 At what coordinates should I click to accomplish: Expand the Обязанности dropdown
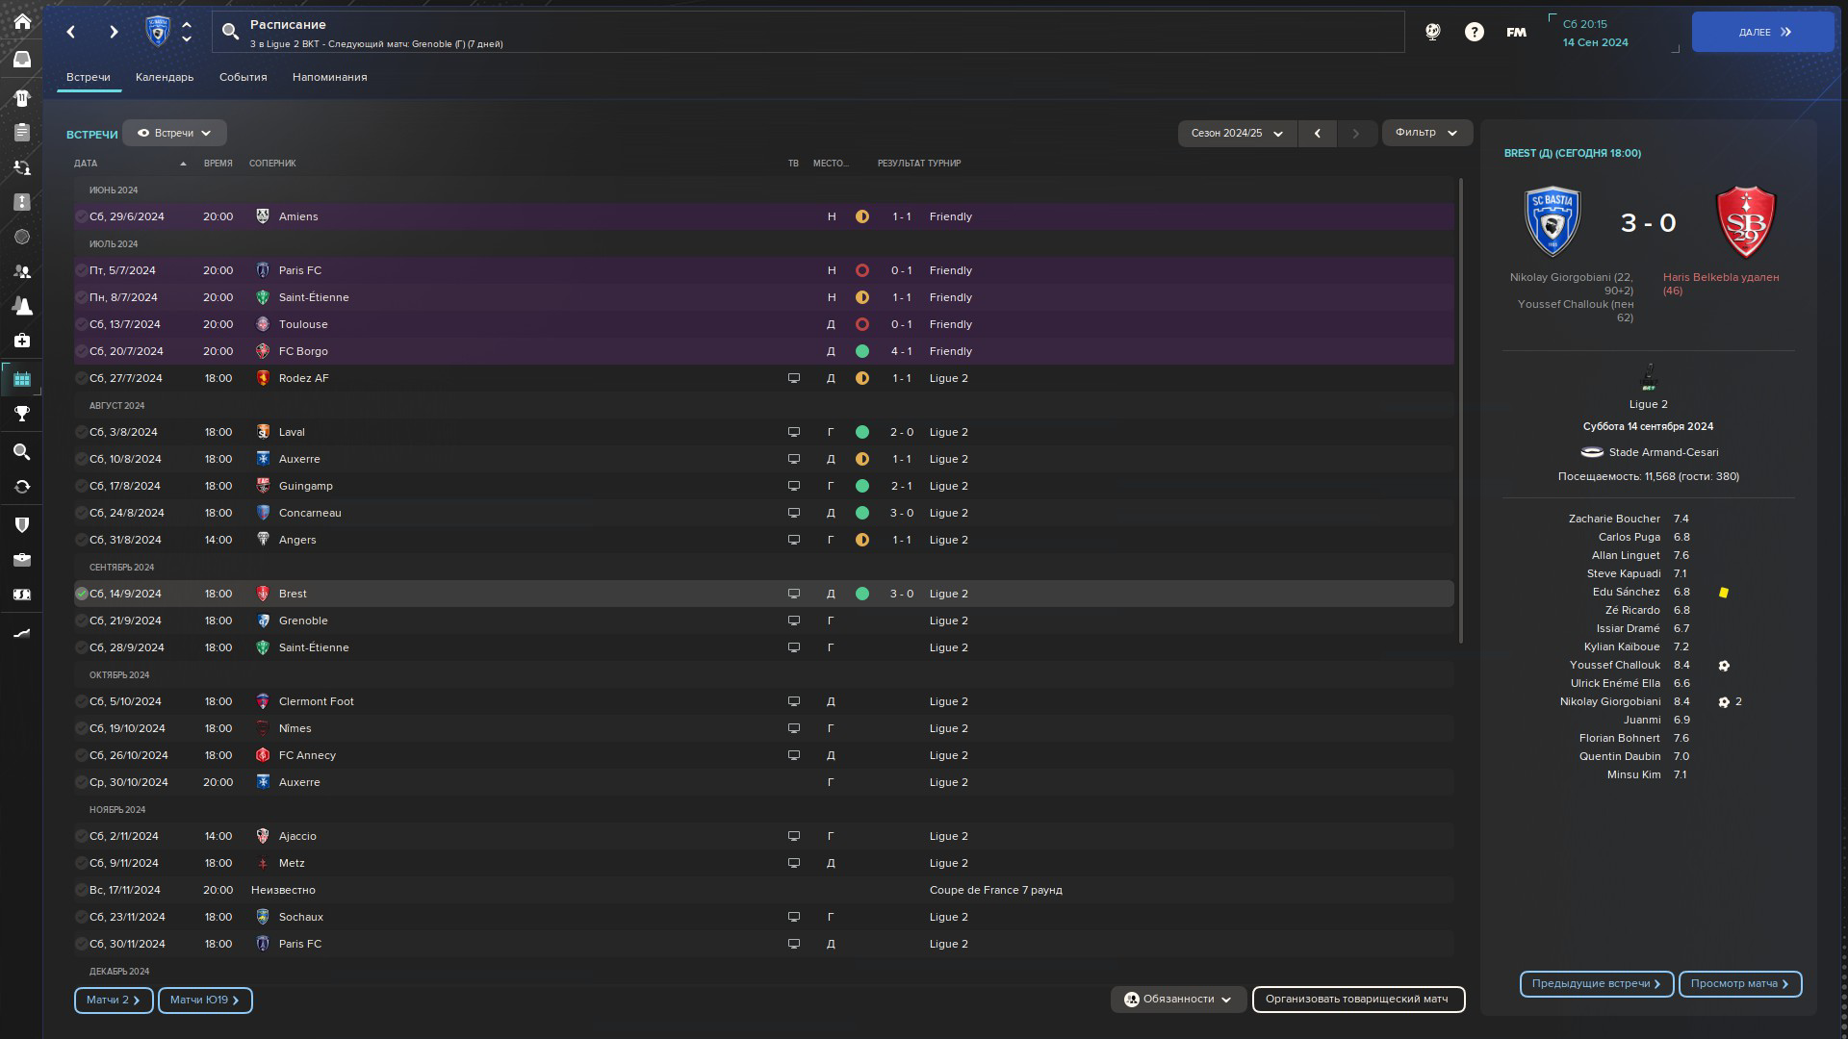click(x=1178, y=1000)
